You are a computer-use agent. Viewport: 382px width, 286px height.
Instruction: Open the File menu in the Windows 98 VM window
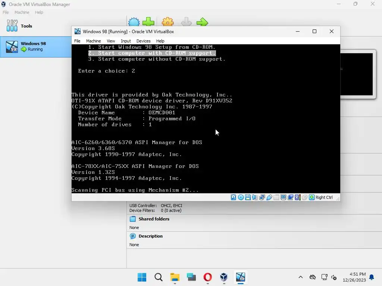[x=77, y=41]
